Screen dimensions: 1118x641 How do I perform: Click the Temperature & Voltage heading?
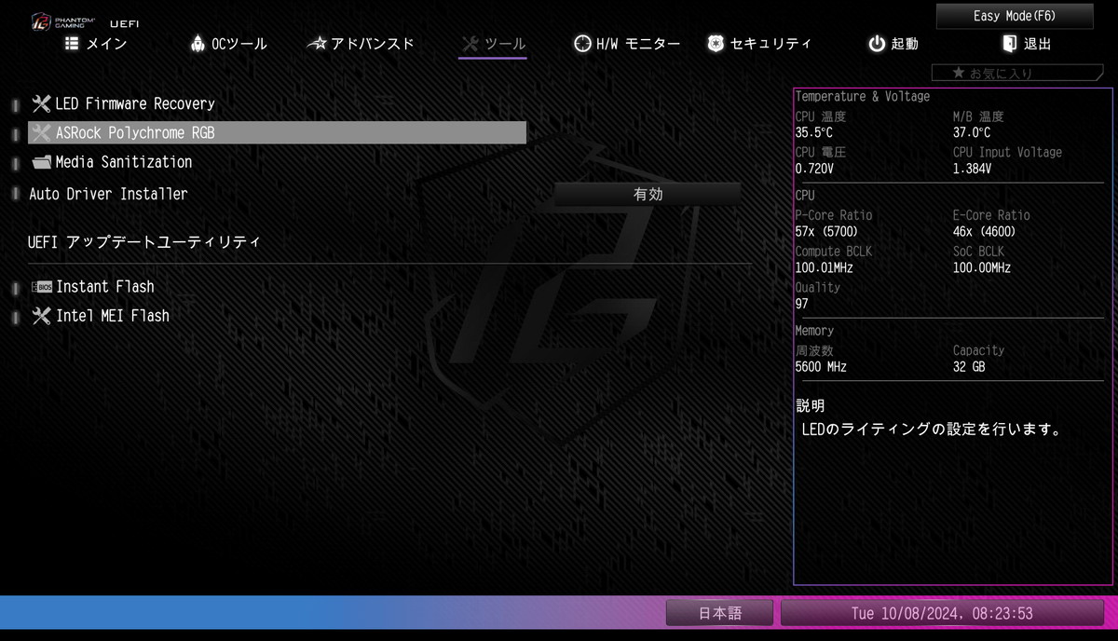pos(862,97)
